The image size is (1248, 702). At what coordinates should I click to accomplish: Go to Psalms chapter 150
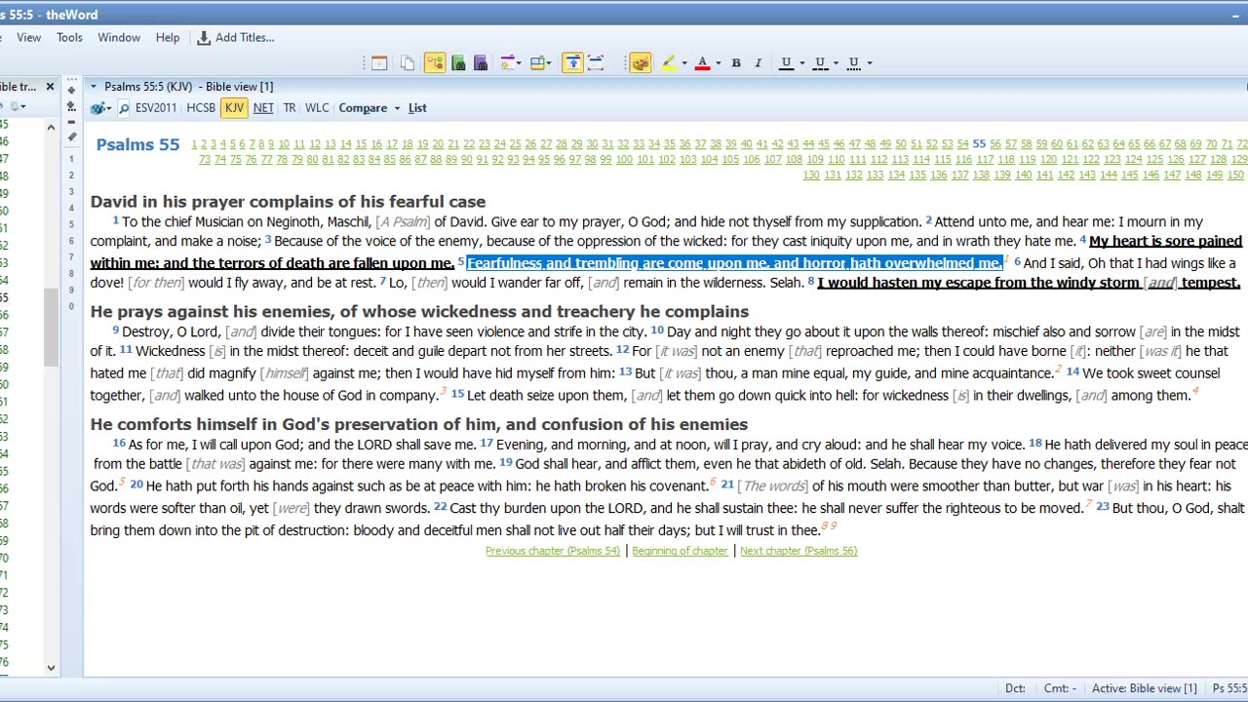click(1235, 175)
